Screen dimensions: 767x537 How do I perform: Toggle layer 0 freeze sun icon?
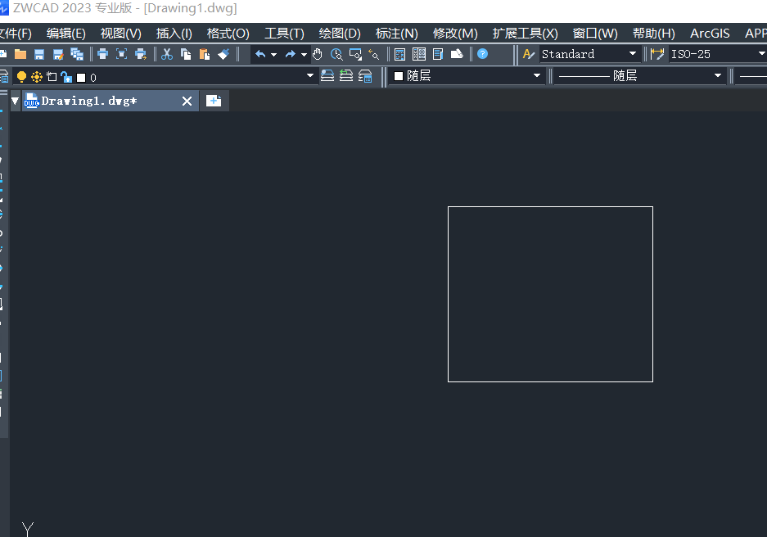pyautogui.click(x=37, y=77)
